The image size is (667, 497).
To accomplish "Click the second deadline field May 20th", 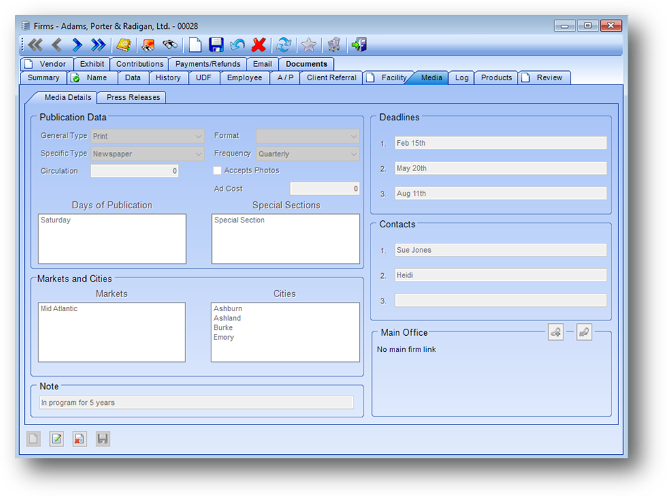I will 501,168.
